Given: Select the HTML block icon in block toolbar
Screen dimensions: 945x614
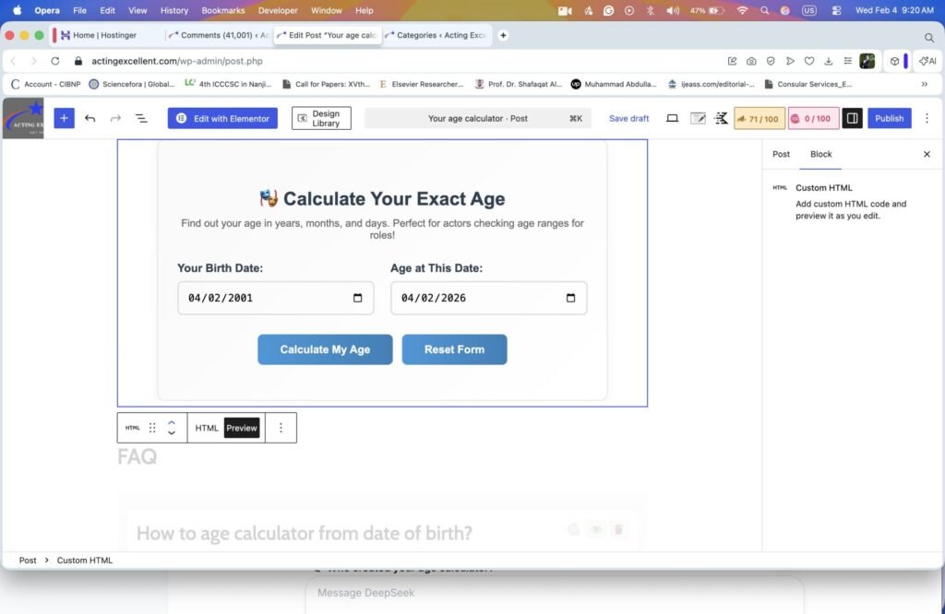Looking at the screenshot, I should (x=132, y=427).
